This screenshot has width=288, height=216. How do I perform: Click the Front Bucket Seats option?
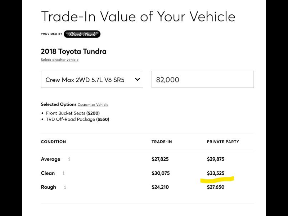click(73, 113)
